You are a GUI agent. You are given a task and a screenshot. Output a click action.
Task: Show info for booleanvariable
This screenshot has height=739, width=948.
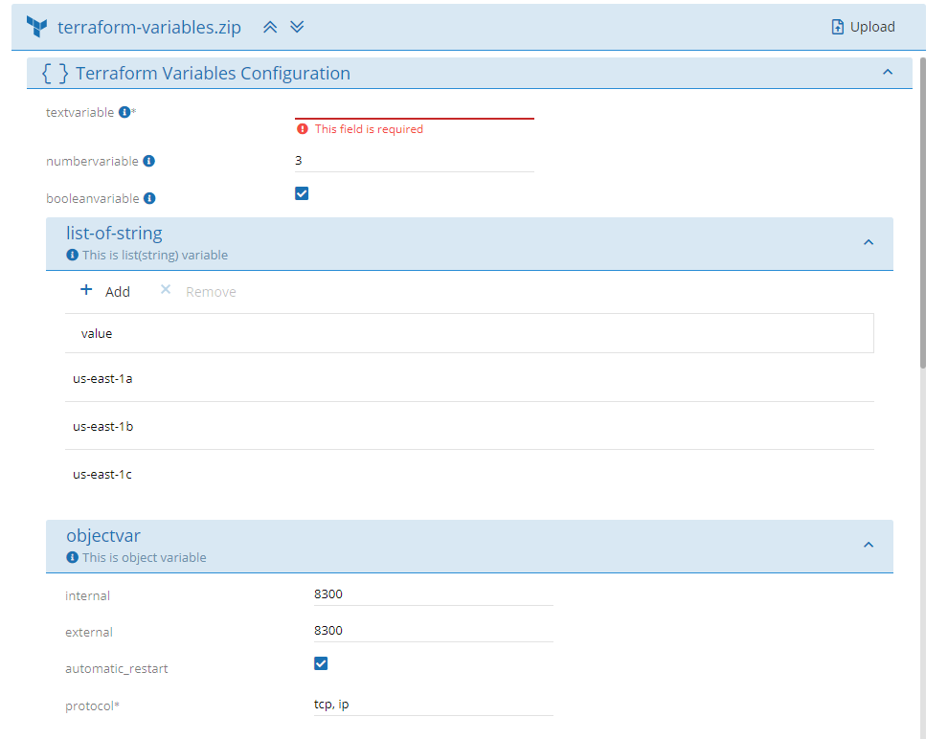coord(149,198)
